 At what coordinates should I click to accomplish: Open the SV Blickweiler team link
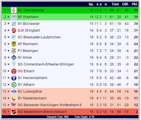click(29, 24)
